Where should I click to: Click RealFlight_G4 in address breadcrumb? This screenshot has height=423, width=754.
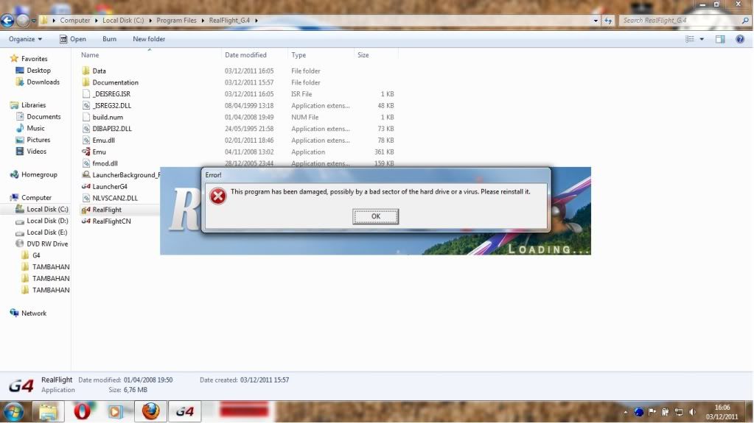[229, 21]
